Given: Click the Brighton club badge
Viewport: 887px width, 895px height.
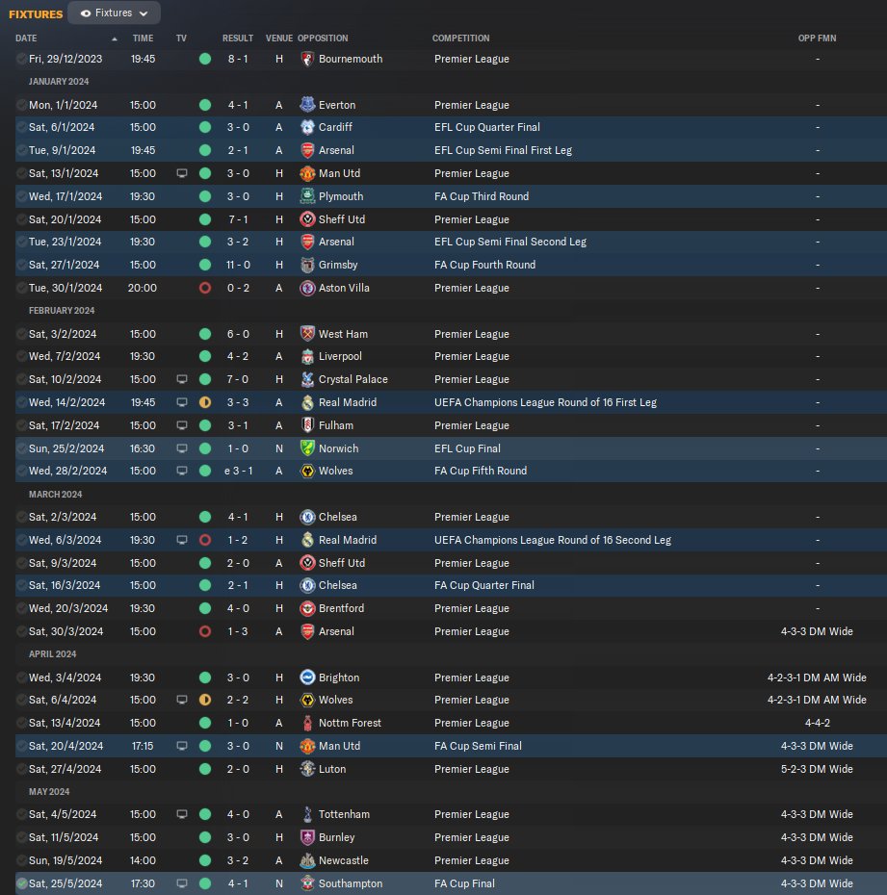Looking at the screenshot, I should click(307, 678).
